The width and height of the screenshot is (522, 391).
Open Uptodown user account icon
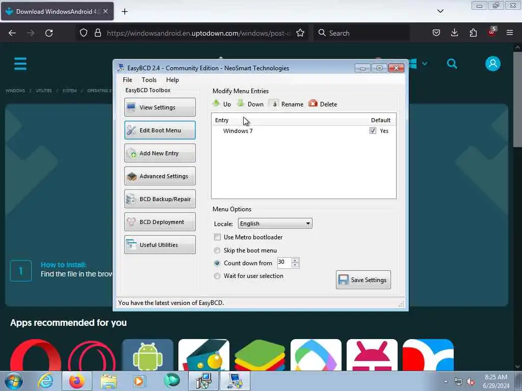(x=493, y=64)
